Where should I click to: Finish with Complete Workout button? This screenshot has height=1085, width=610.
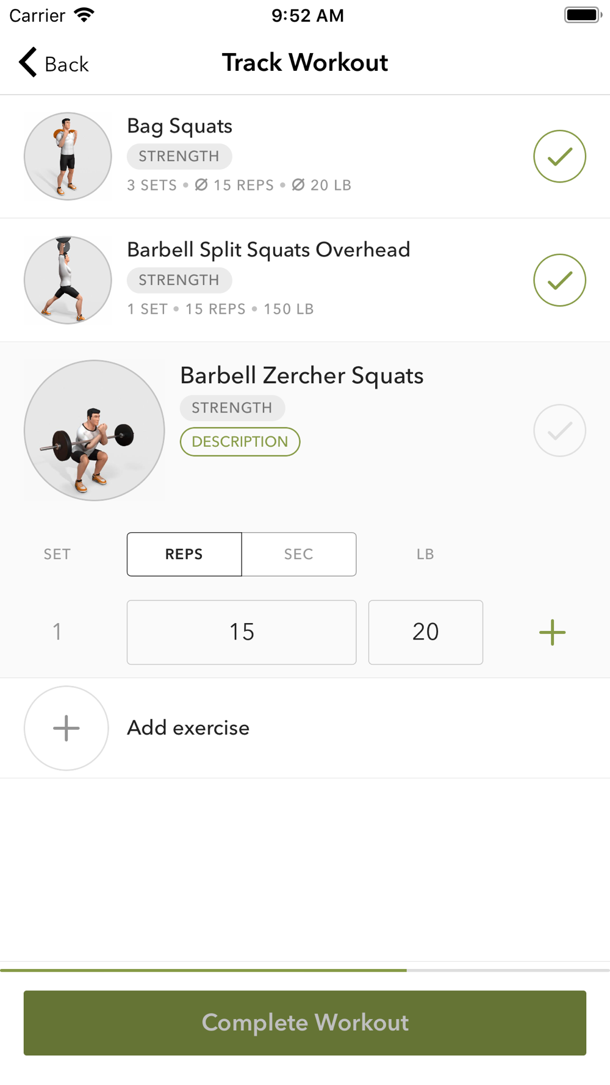(x=305, y=1023)
